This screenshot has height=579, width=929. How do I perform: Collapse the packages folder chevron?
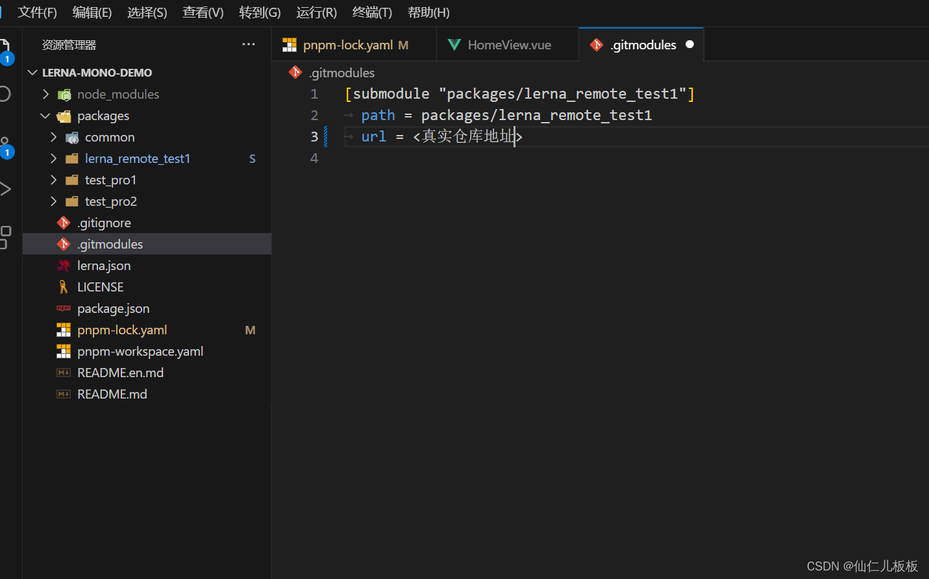click(45, 116)
